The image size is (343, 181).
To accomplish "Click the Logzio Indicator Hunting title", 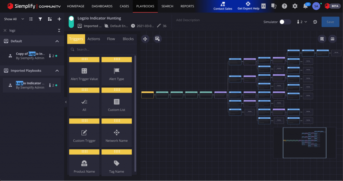I will [x=99, y=18].
